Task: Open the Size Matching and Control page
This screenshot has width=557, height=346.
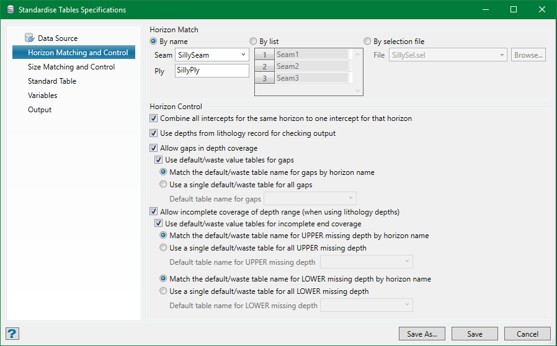Action: pos(71,67)
